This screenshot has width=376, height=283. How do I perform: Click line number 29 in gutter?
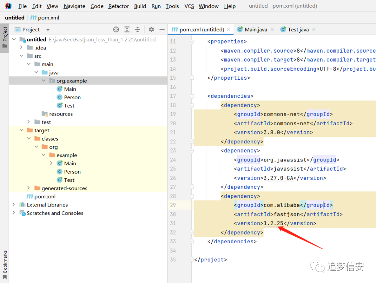[x=173, y=205]
